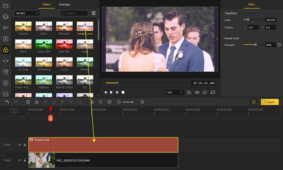Select the Effect tab
Image resolution: width=283 pixels, height=170 pixels.
252,4
